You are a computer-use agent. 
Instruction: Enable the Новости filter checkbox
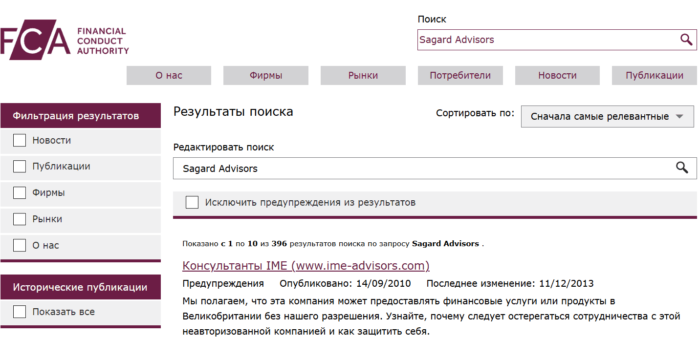(19, 140)
